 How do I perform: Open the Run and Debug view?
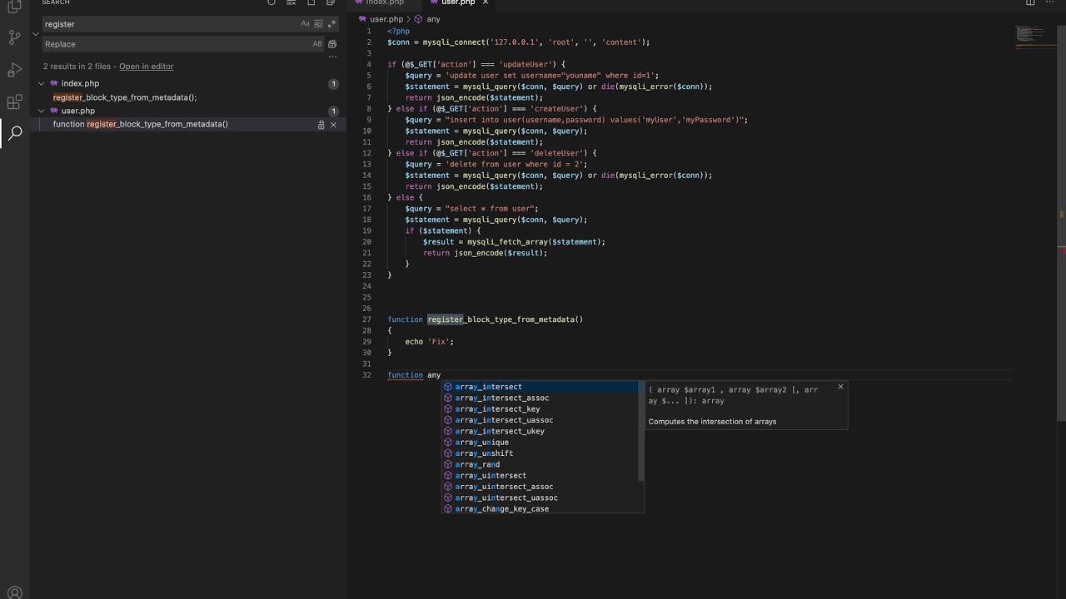click(14, 70)
